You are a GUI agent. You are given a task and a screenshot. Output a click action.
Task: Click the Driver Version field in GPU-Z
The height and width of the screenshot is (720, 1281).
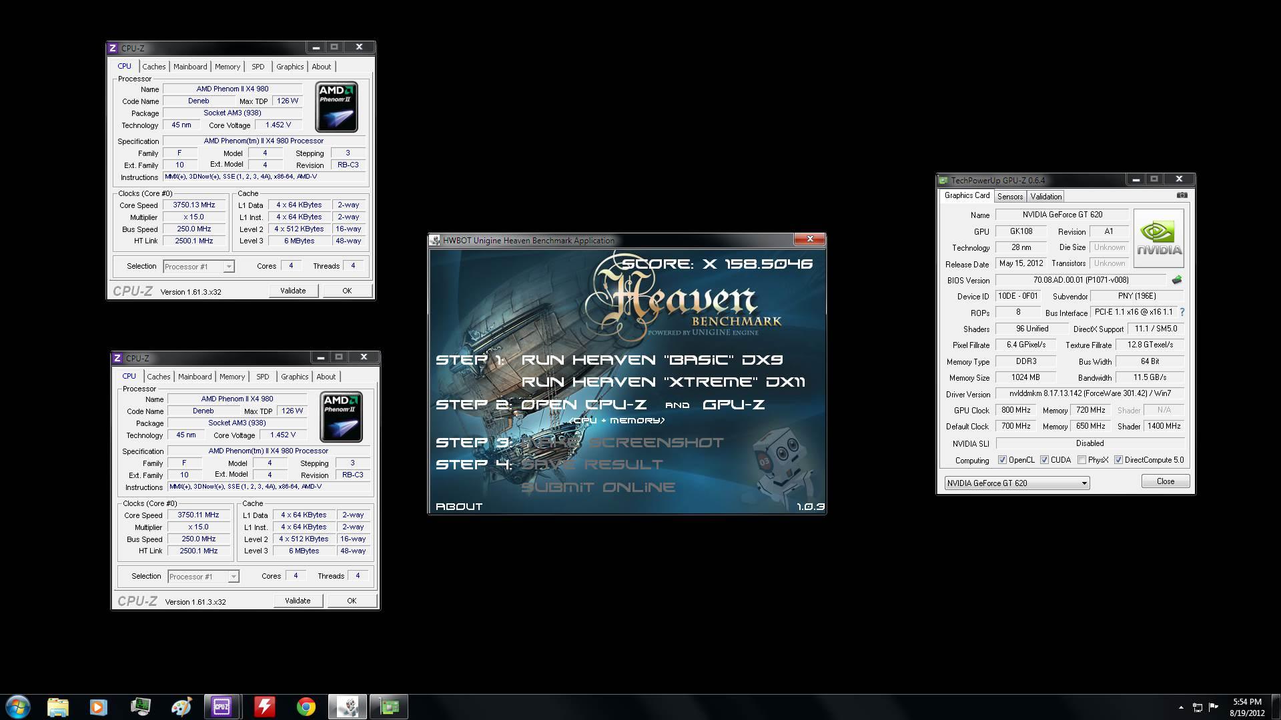(1090, 393)
